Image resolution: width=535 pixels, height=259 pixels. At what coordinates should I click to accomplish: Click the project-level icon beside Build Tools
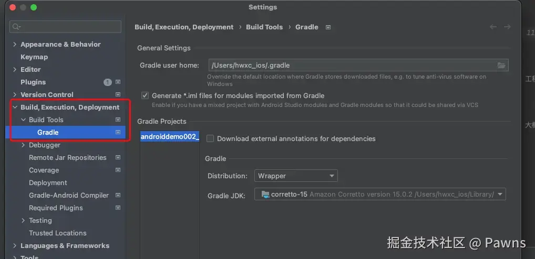[x=118, y=120]
